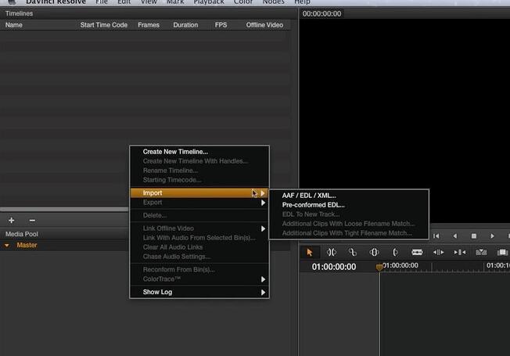Open the Mark menu
Screen dimensions: 510x356
pyautogui.click(x=175, y=2)
